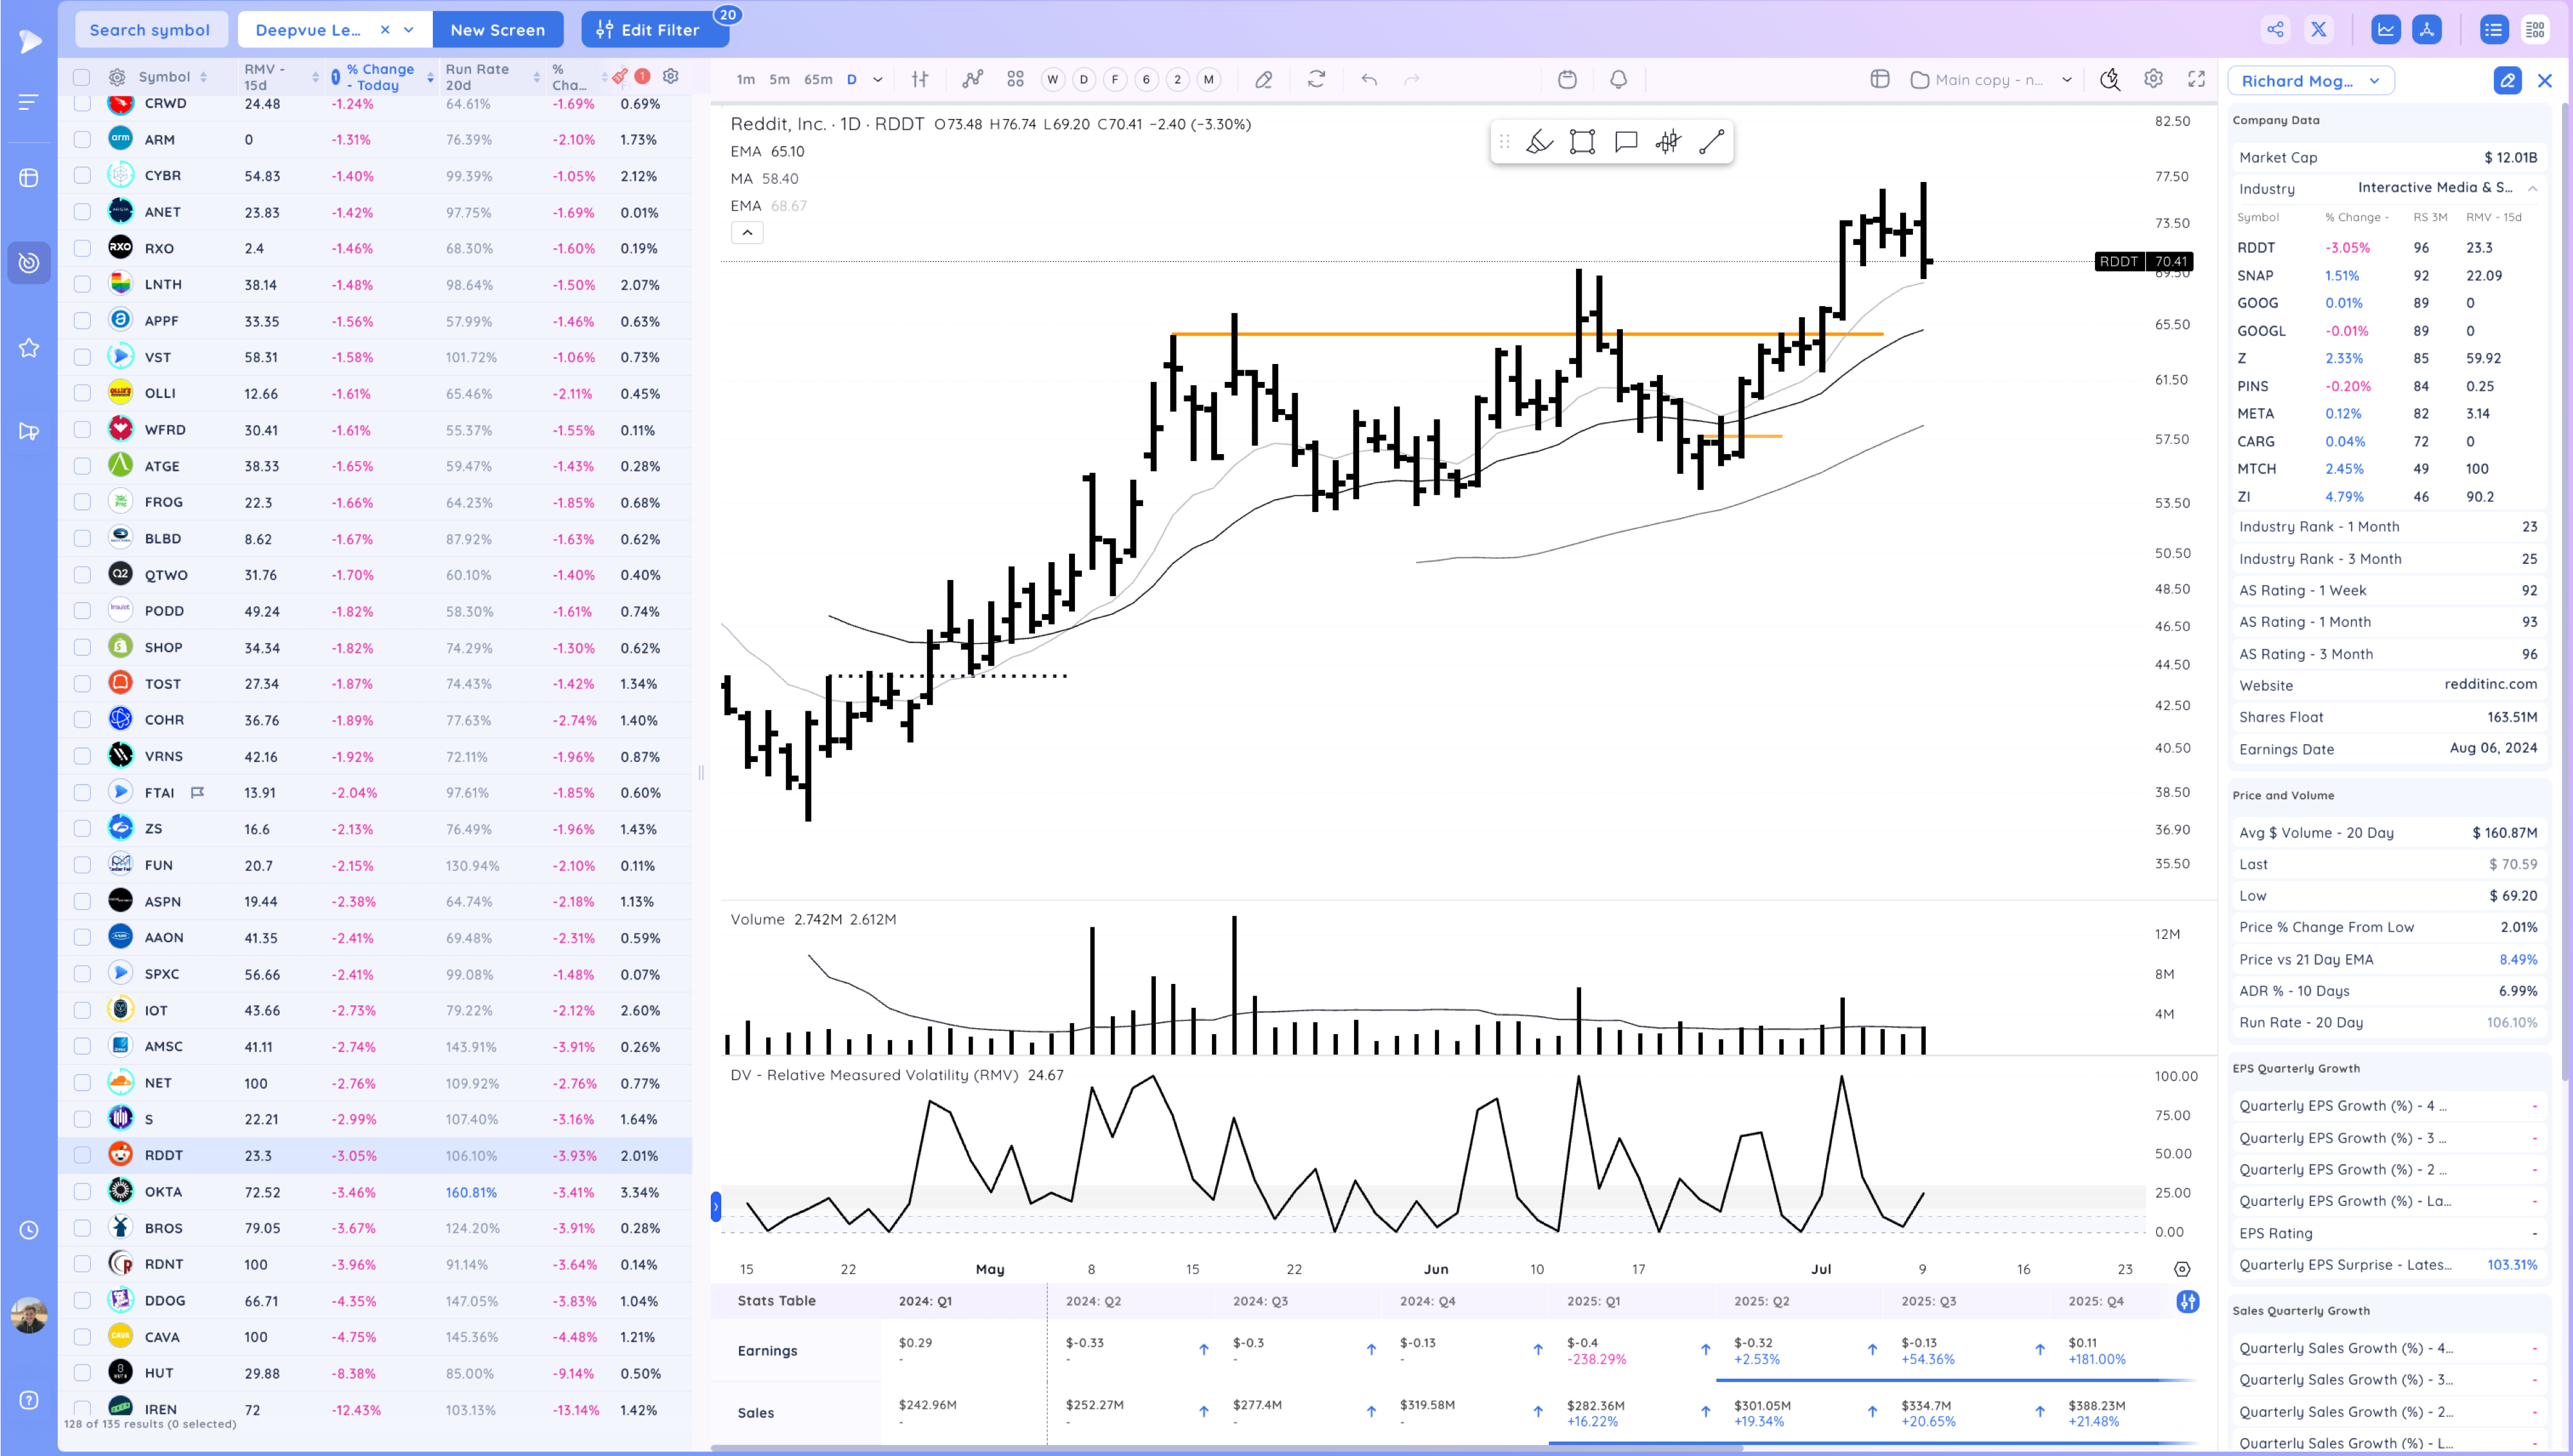Screen dimensions: 2573x1456
Task: Click the Search symbol field
Action: coord(150,30)
